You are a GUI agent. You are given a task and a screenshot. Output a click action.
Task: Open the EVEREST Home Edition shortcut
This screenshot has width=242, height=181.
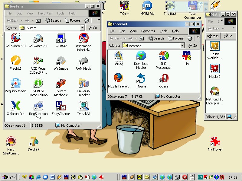pos(38,84)
